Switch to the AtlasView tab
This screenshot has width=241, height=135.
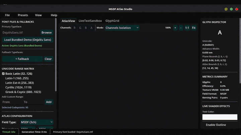(68, 21)
